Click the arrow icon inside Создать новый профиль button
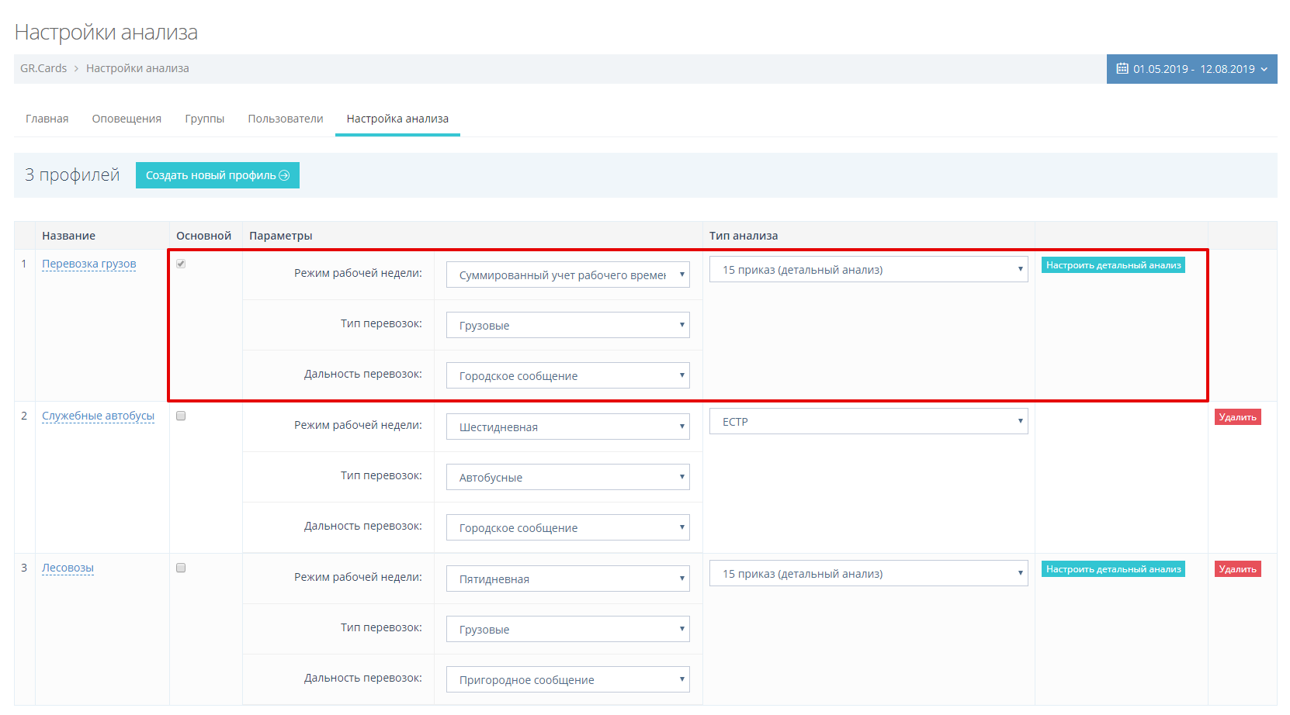 [285, 174]
